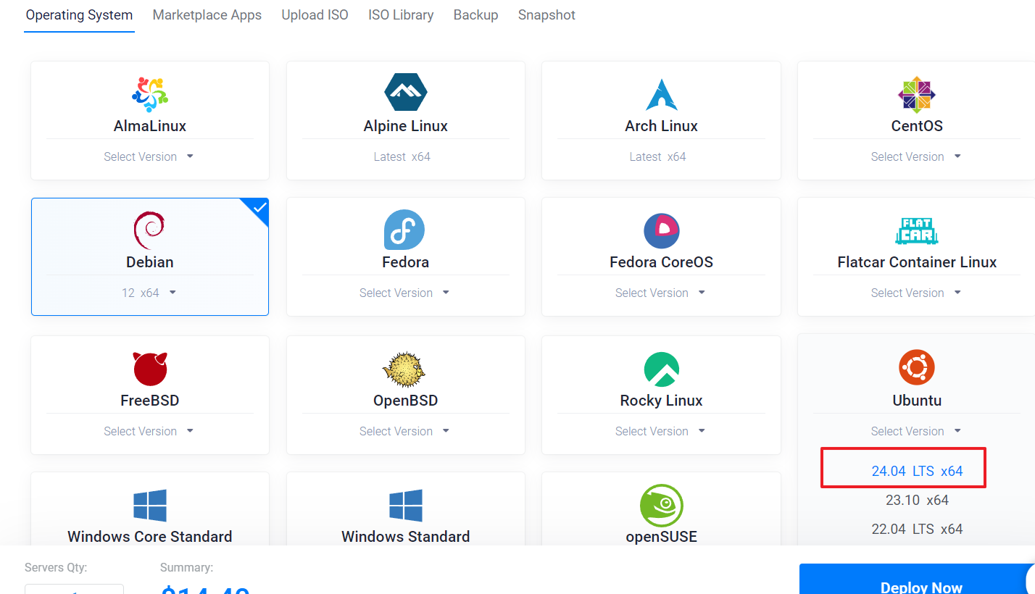Open Flatcar Container Linux version dropdown

pyautogui.click(x=917, y=293)
